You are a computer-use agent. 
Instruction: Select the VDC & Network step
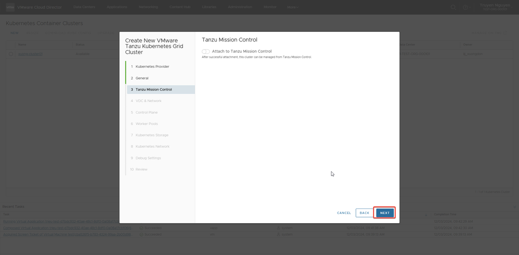pos(148,101)
